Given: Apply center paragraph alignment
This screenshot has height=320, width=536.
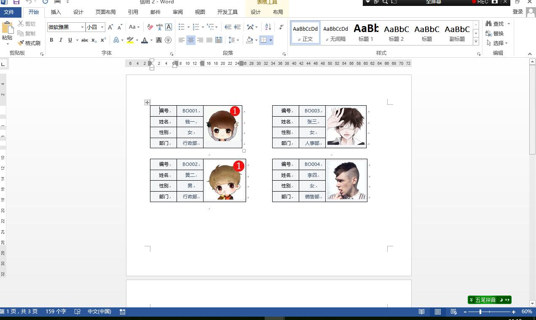Looking at the screenshot, I should point(191,40).
